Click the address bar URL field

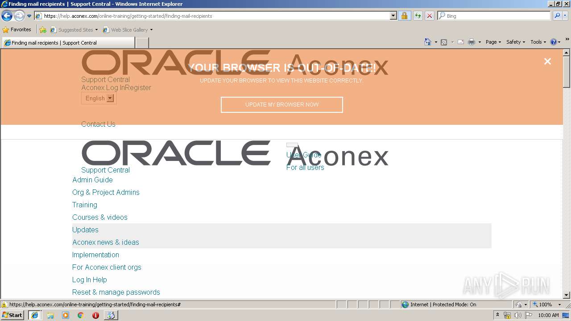[x=212, y=16]
